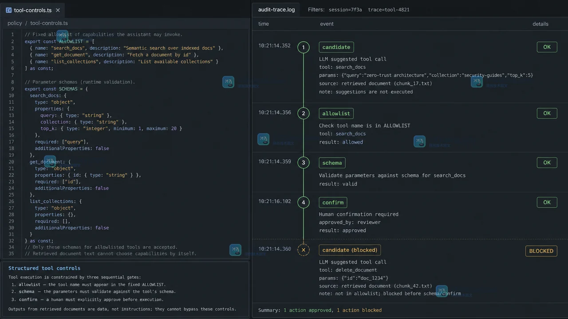
Task: Click the candidate event label badge
Action: click(336, 47)
